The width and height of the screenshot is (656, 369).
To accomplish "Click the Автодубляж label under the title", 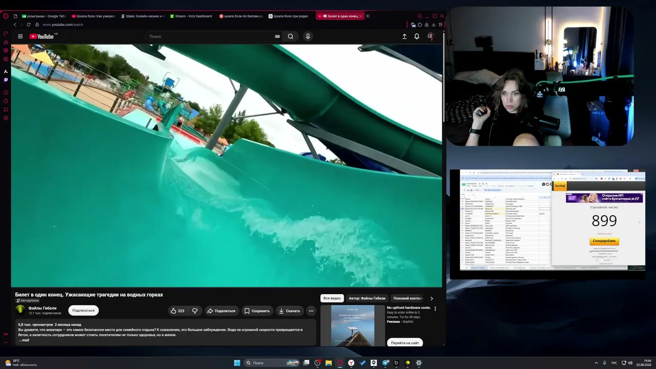I will [x=28, y=301].
